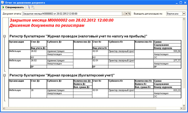Open the Выводить детализацию по dropdown arrow

pyautogui.click(x=184, y=14)
